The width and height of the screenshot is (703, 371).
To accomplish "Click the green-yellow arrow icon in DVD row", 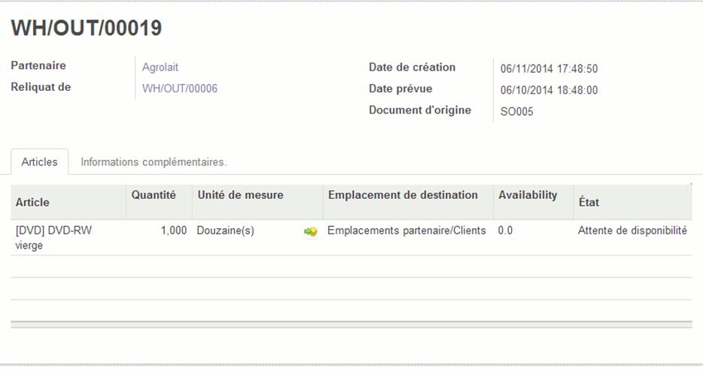I will tap(310, 231).
